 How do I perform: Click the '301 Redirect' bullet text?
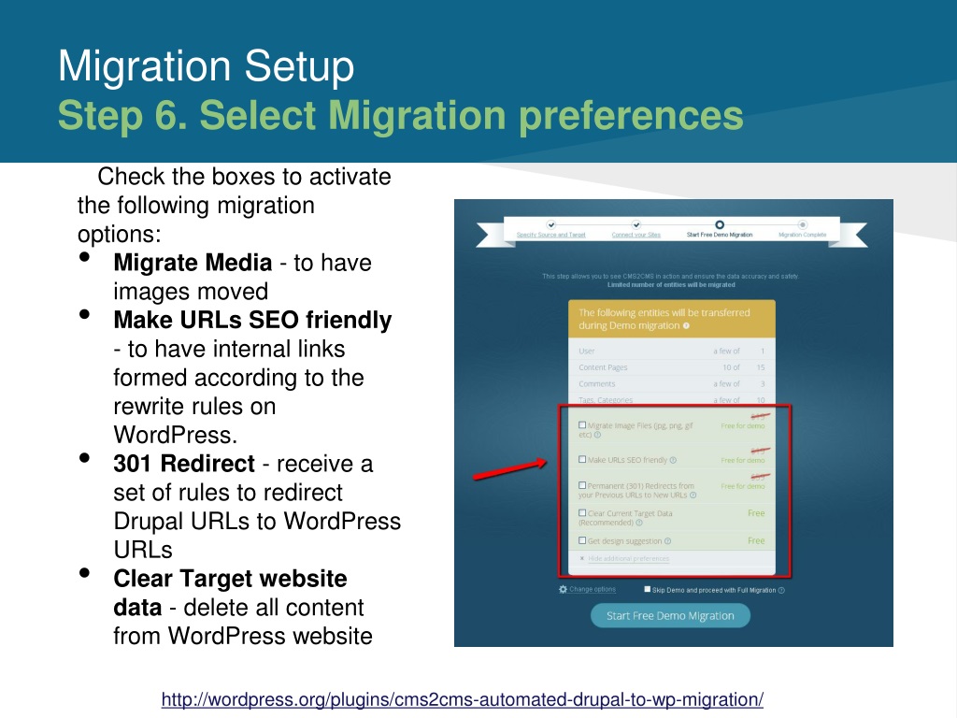click(184, 464)
